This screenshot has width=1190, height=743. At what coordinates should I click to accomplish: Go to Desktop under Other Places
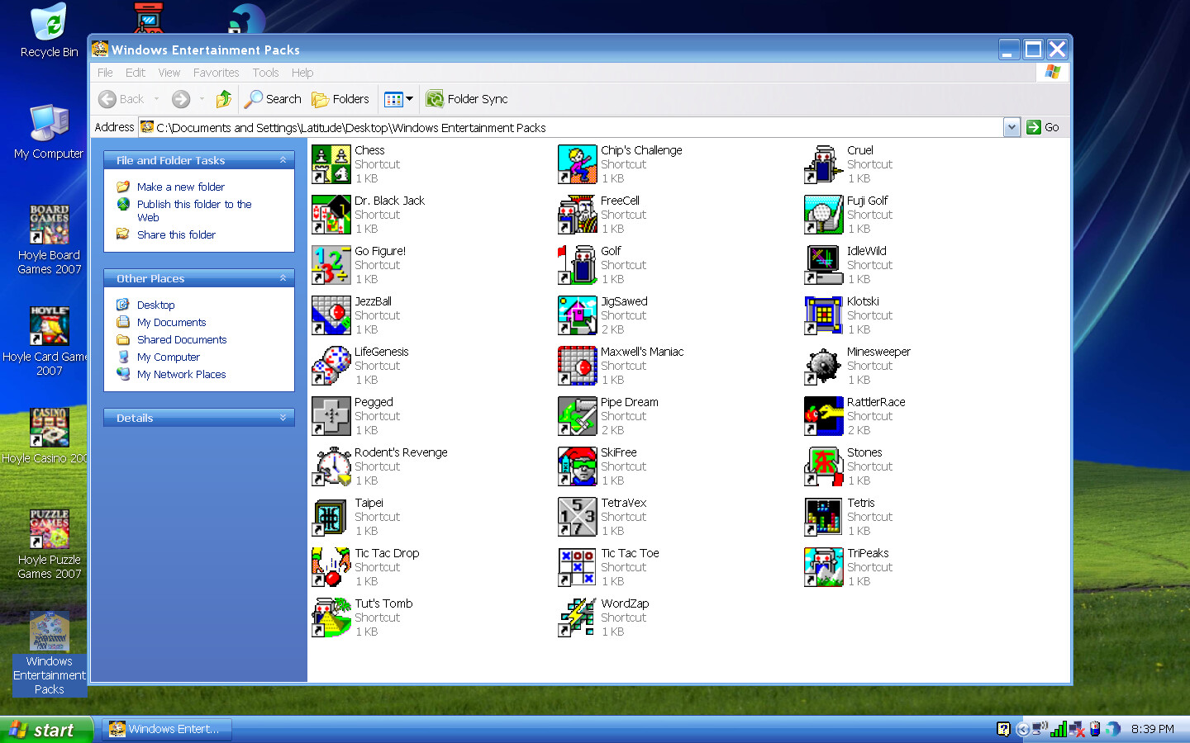156,305
